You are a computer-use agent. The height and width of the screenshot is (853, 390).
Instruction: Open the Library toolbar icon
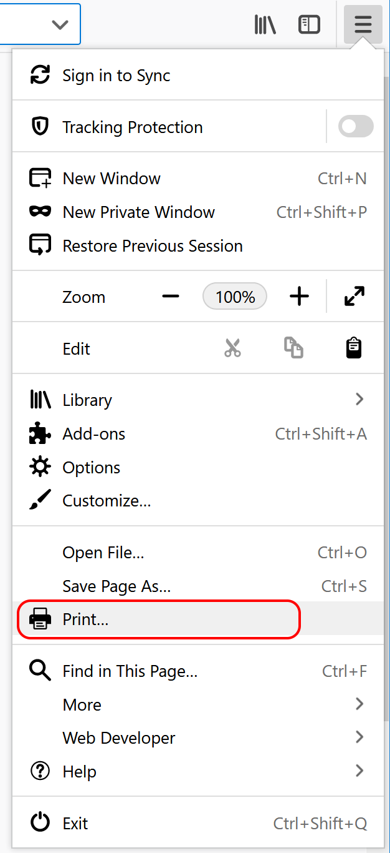265,25
